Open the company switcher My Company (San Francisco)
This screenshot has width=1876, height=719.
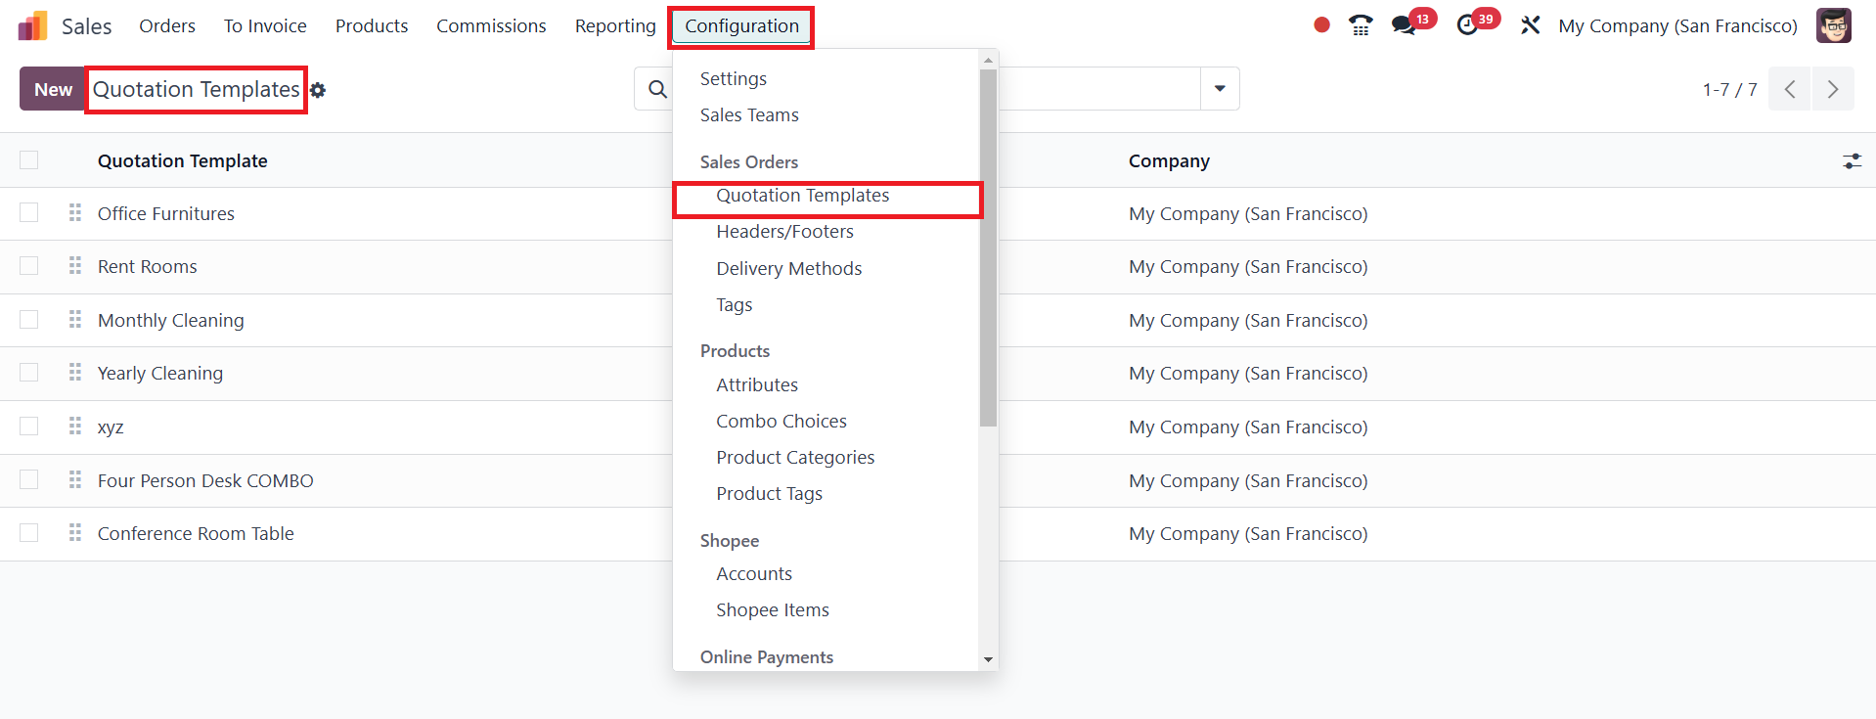click(1677, 26)
